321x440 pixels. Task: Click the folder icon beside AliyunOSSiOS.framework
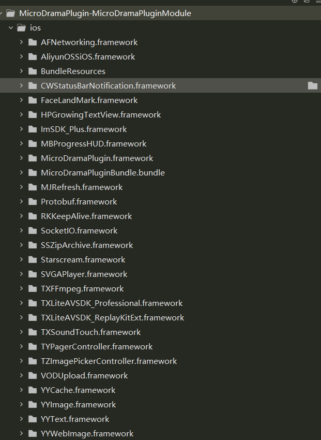[x=33, y=57]
